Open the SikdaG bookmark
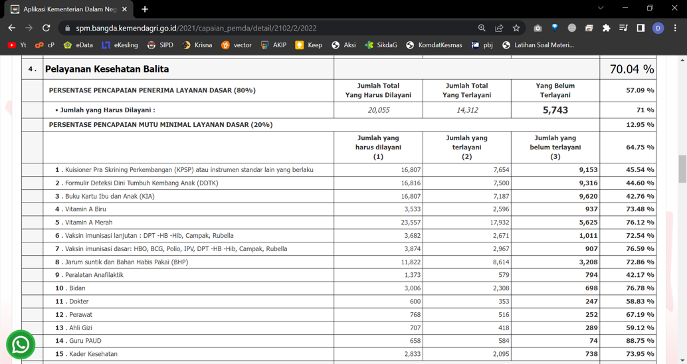The height and width of the screenshot is (364, 687). pyautogui.click(x=381, y=45)
